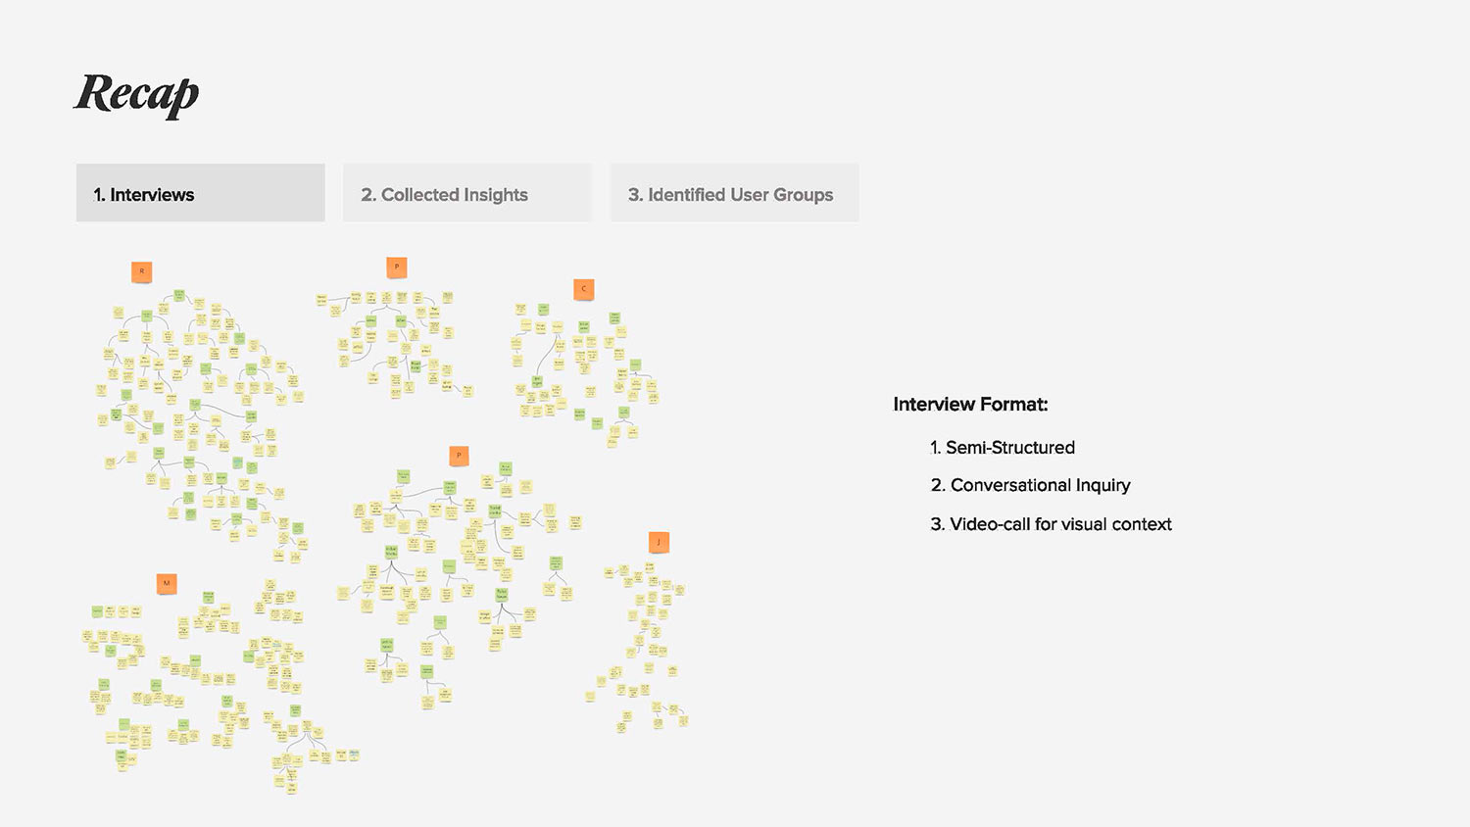Select Video-call for visual context item
This screenshot has height=827, width=1470.
(1051, 524)
